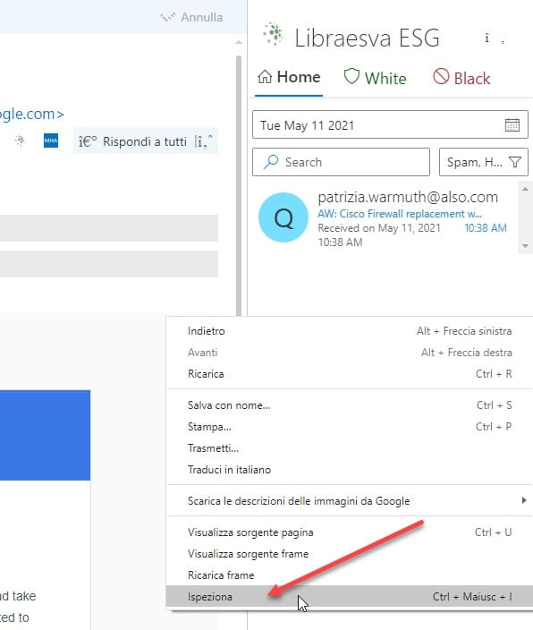This screenshot has width=533, height=630.
Task: Choose Trasmetti... in the context menu
Action: pyautogui.click(x=350, y=448)
